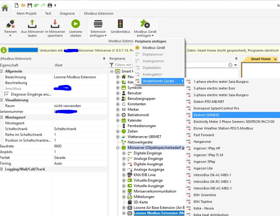Click the SD-Karte card icon
The height and width of the screenshot is (216, 280).
pos(130,202)
